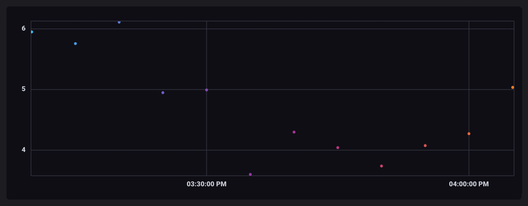
Task: Click the data point on the 03:30 PM gridline
Action: tap(206, 90)
